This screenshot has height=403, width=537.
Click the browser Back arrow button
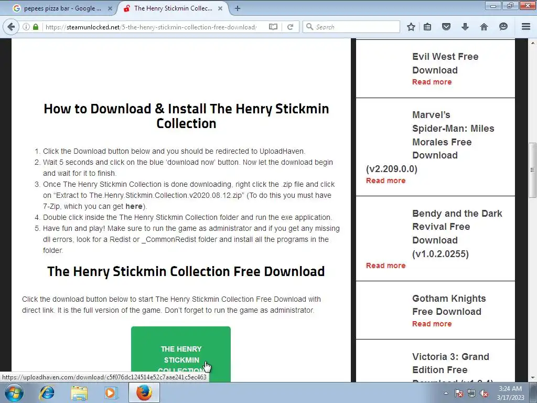[11, 27]
